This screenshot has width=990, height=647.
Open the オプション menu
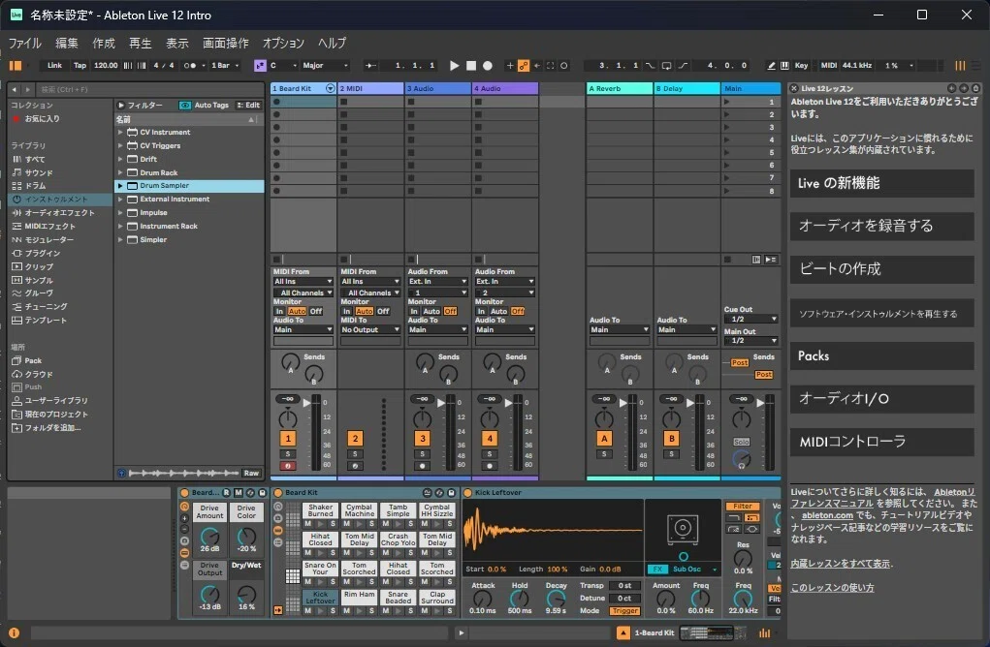coord(283,43)
